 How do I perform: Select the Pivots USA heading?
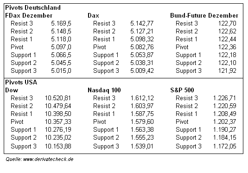point(21,82)
